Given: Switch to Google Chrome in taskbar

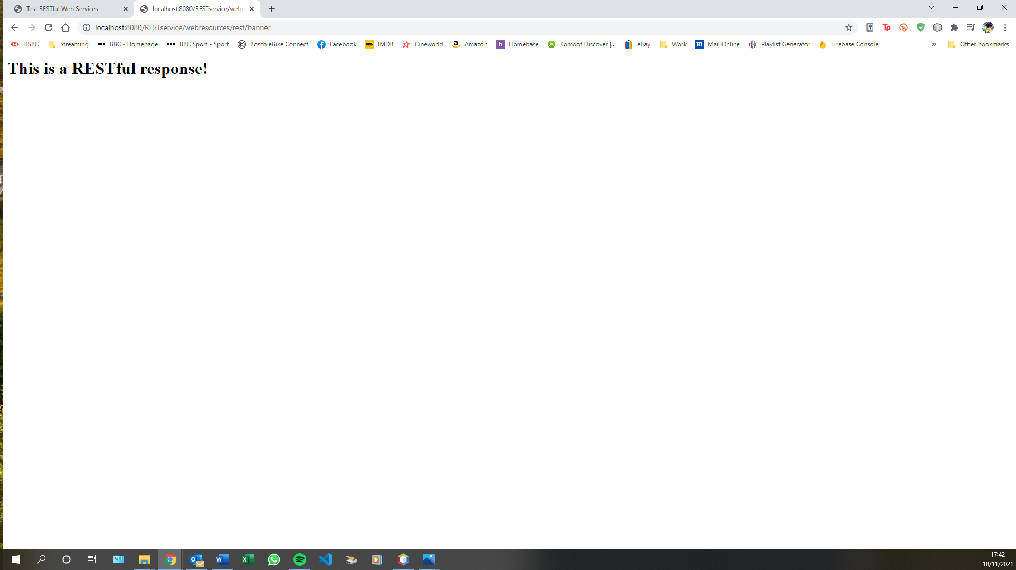Looking at the screenshot, I should [x=170, y=559].
